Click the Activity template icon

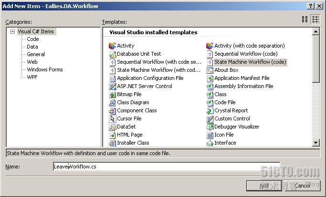tap(112, 46)
